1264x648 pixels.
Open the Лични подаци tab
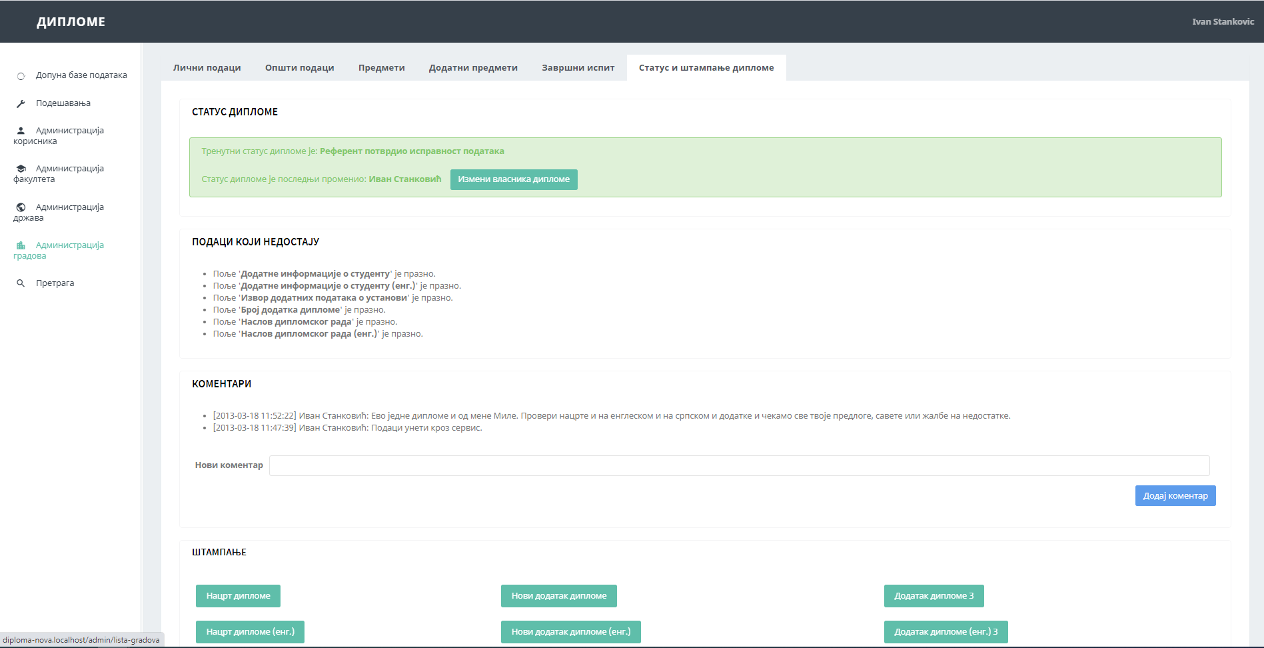point(207,68)
